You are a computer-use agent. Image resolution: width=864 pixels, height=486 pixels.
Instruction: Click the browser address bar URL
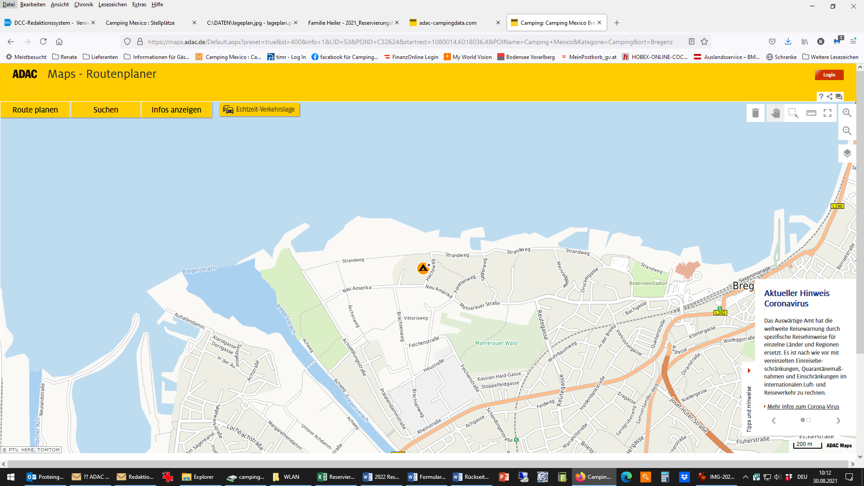(x=409, y=42)
